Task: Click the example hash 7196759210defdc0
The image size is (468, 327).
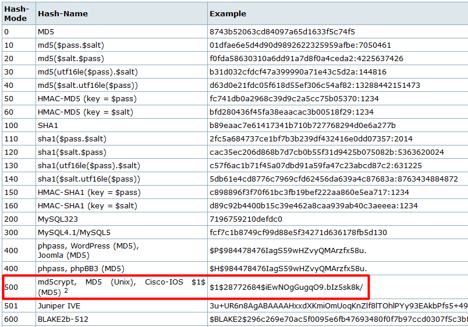Action: click(x=246, y=219)
